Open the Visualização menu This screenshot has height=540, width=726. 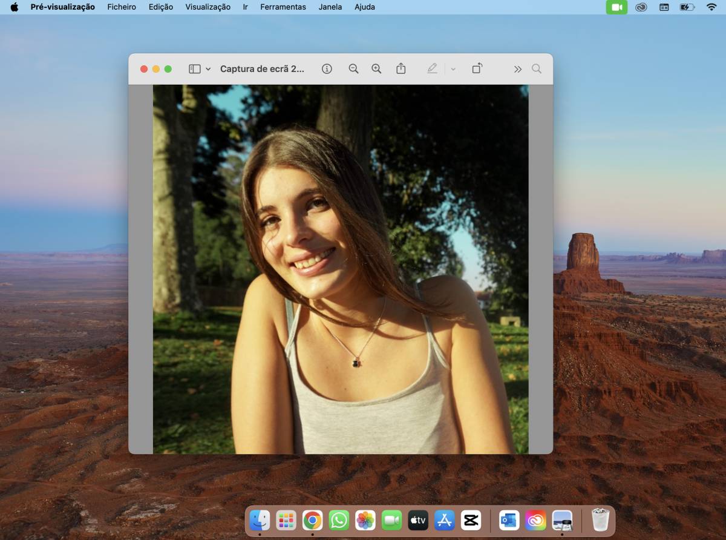(208, 7)
